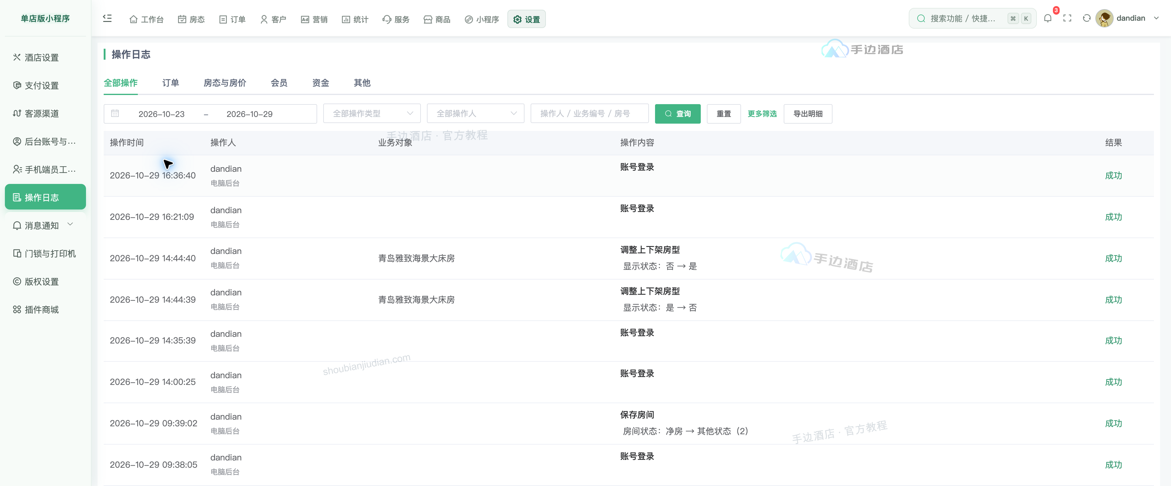Click the 重置 button

pos(724,114)
